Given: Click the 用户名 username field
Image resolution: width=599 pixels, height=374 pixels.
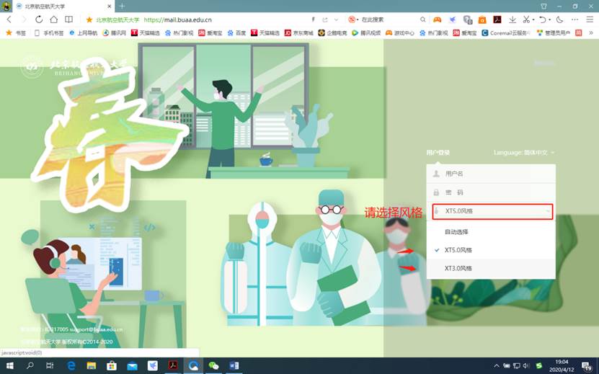Looking at the screenshot, I should click(492, 174).
